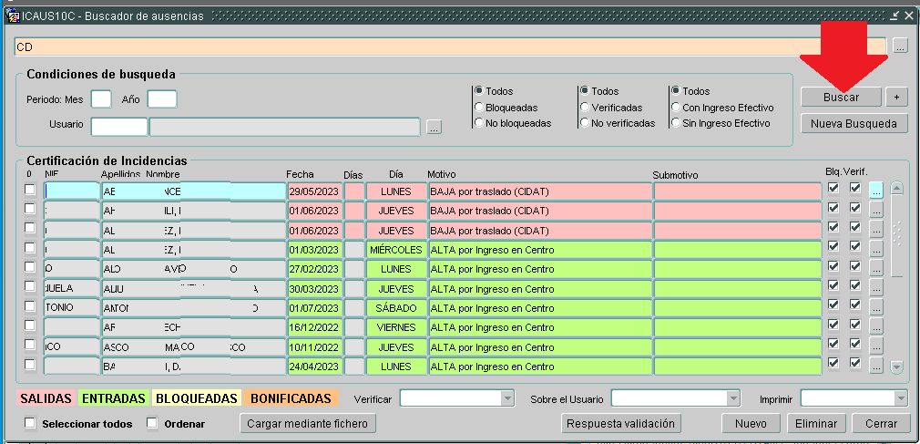920x444 pixels.
Task: Click ellipsis button on the SÁBADO row
Action: pos(875,307)
